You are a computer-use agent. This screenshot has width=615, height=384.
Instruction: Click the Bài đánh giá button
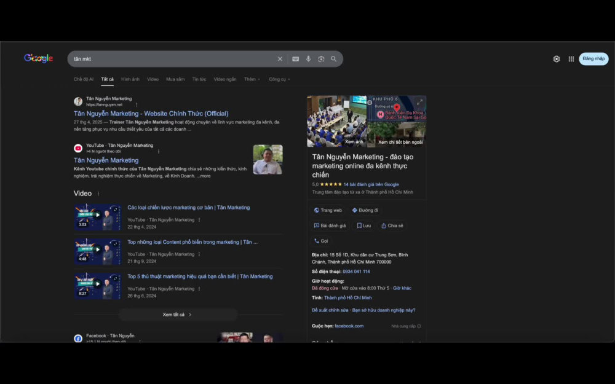point(330,225)
